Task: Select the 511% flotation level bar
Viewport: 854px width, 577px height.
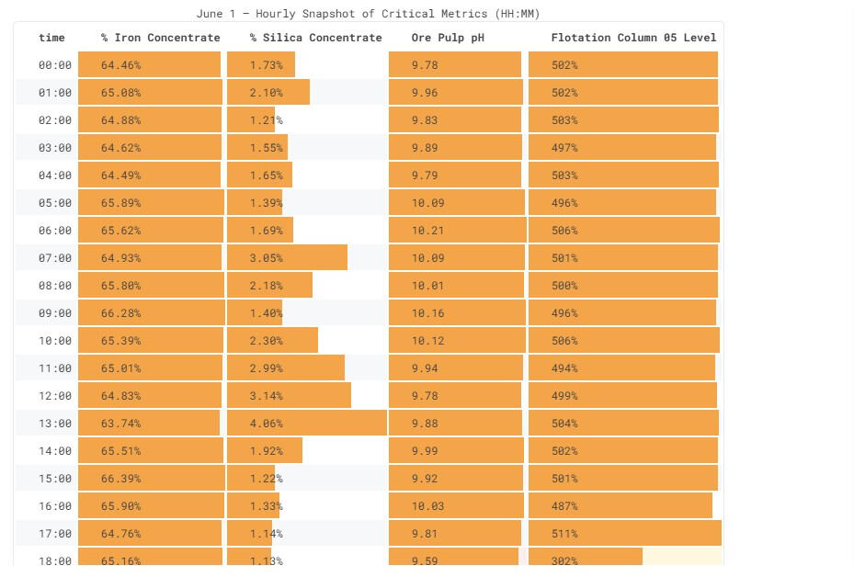Action: click(624, 534)
